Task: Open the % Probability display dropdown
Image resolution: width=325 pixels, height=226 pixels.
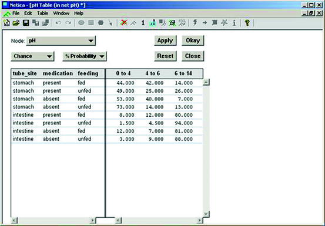Action: 85,56
